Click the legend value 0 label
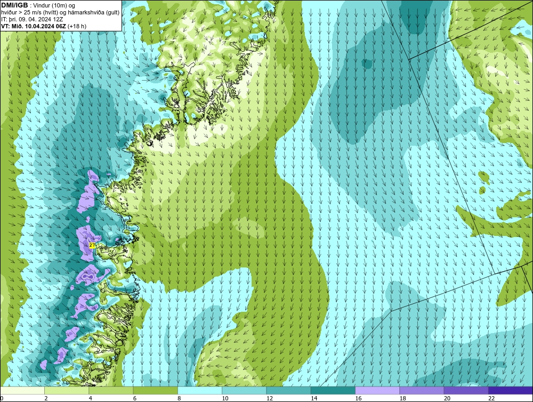 pyautogui.click(x=2, y=399)
